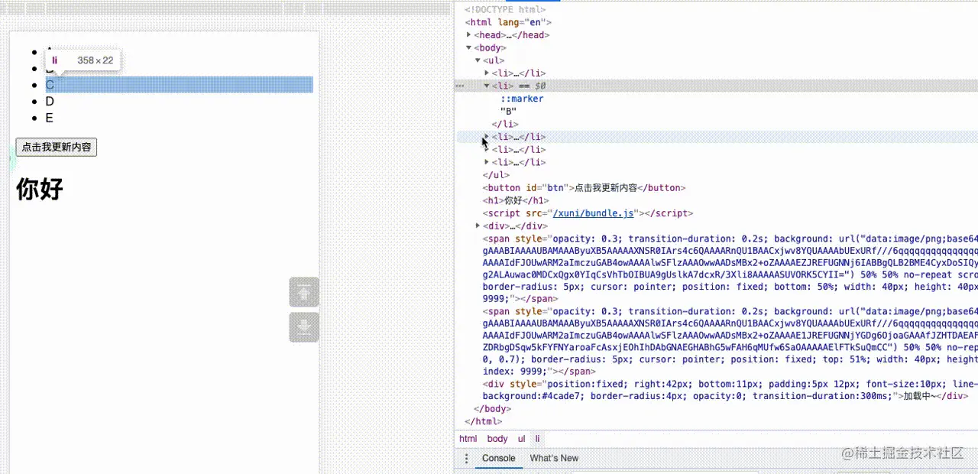The height and width of the screenshot is (474, 978).
Task: Click the ellipsis beside selected li row
Action: pyautogui.click(x=460, y=86)
